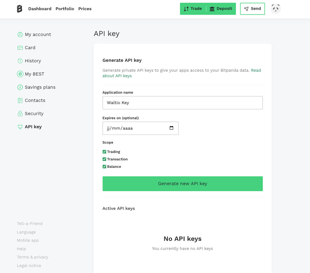Open the Prices page
The height and width of the screenshot is (273, 310).
click(x=85, y=9)
